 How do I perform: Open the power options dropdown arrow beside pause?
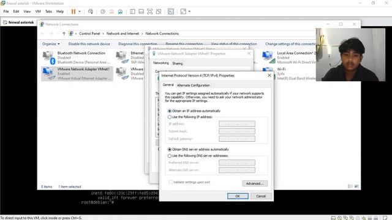click(80, 12)
